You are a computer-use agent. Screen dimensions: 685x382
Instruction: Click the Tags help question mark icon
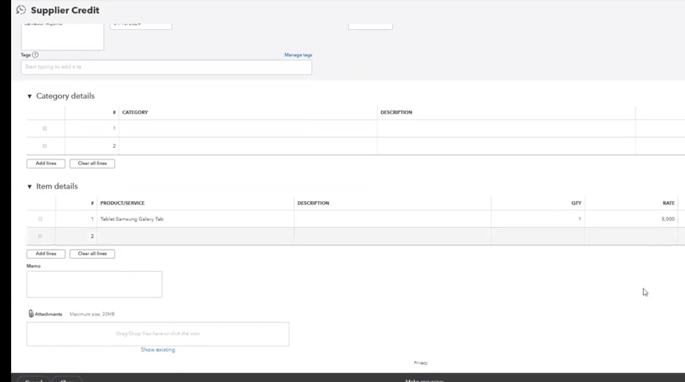35,55
